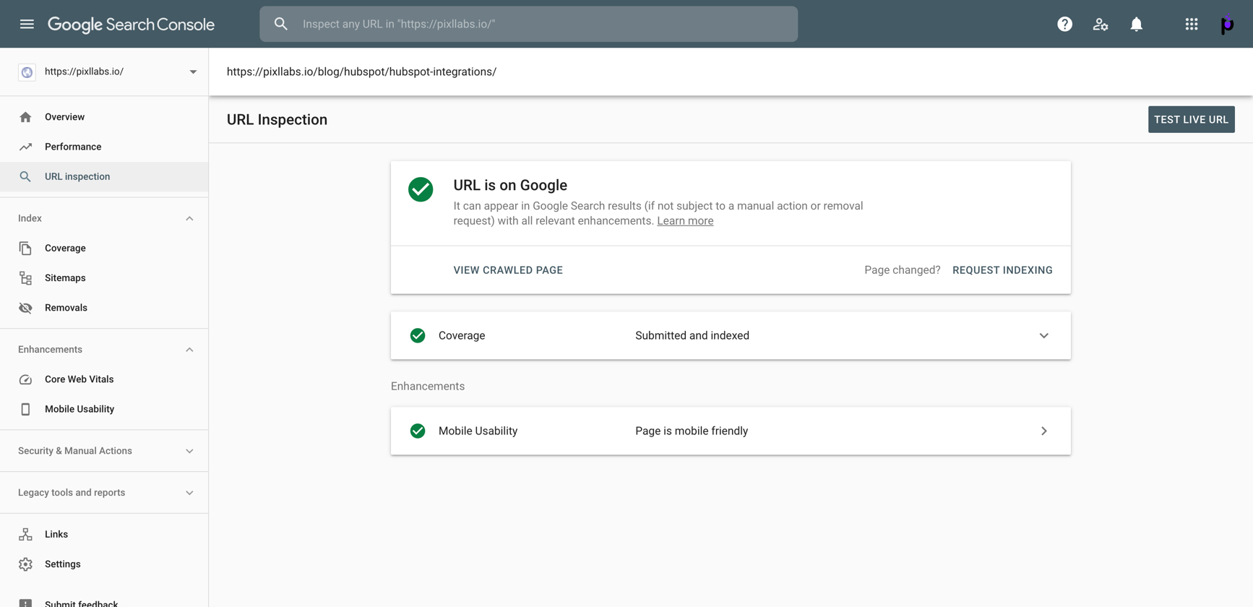
Task: Open the Sitemaps page
Action: (104, 278)
